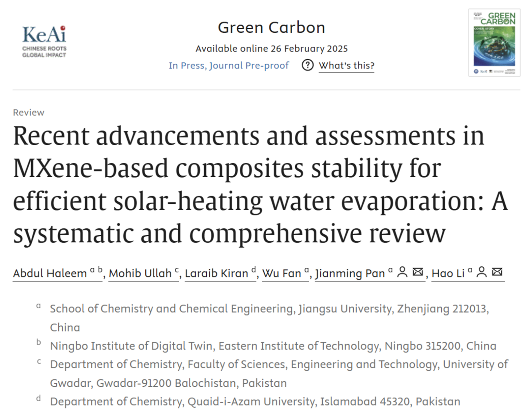The width and height of the screenshot is (531, 415).
Task: Click author name Laraib Kiran
Action: [x=216, y=273]
